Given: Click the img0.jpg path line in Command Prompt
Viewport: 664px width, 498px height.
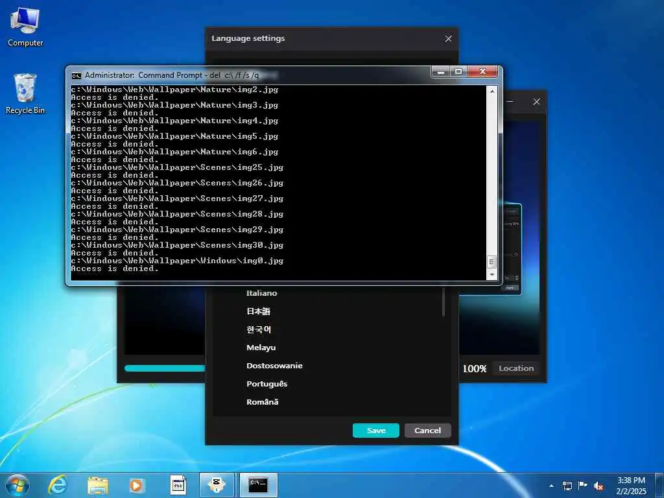Looking at the screenshot, I should click(x=177, y=261).
